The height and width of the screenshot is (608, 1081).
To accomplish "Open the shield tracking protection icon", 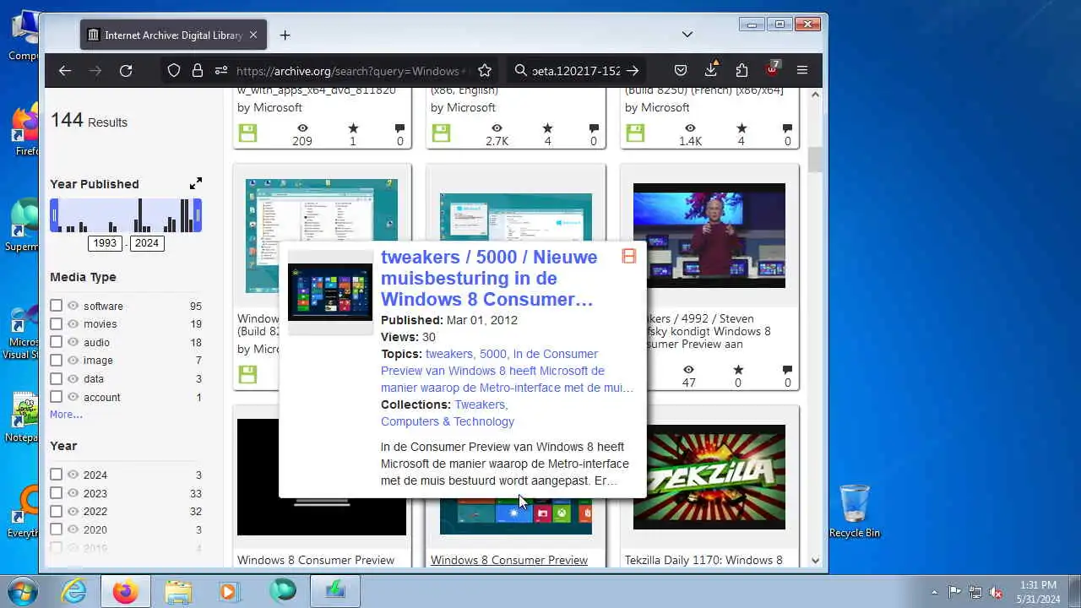I will tap(174, 71).
